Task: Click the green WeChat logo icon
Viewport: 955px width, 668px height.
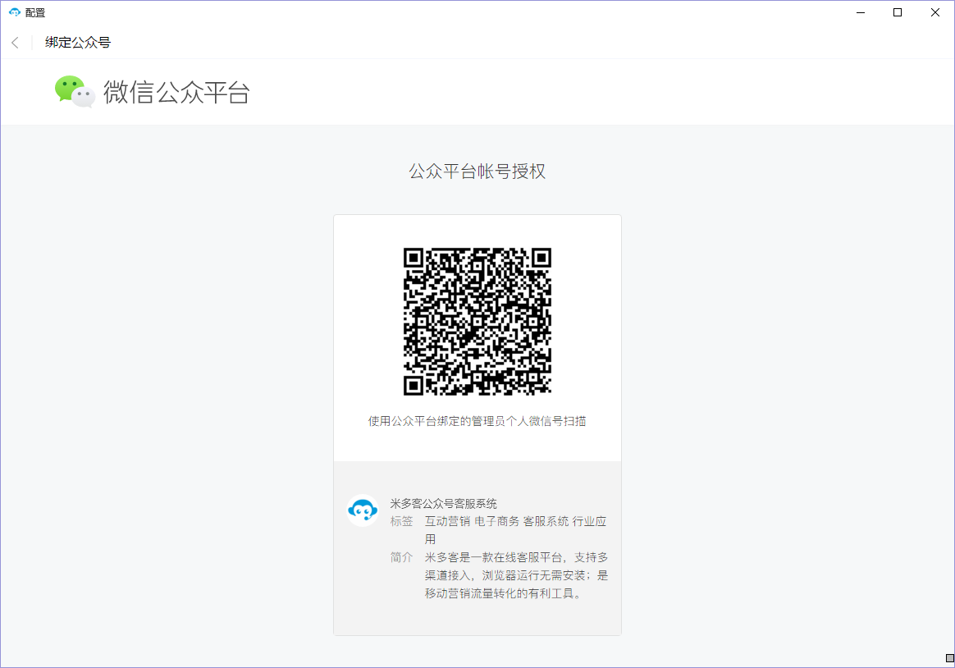Action: click(x=75, y=91)
